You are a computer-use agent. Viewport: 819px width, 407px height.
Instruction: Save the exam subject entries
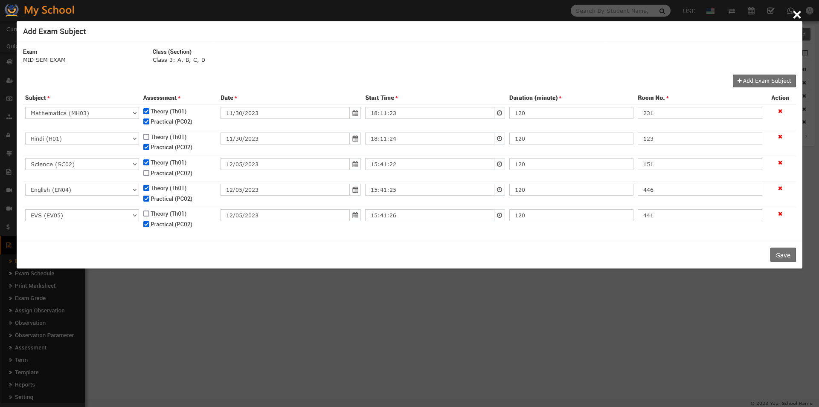pyautogui.click(x=783, y=255)
